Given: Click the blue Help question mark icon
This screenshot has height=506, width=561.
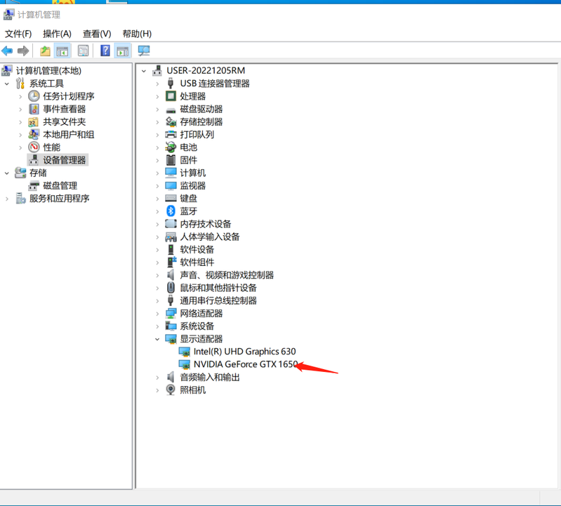Looking at the screenshot, I should point(105,51).
